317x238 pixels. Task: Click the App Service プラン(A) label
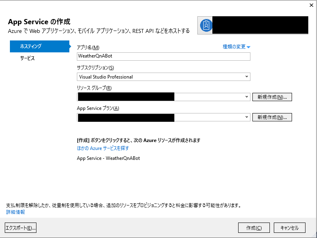[98, 108]
